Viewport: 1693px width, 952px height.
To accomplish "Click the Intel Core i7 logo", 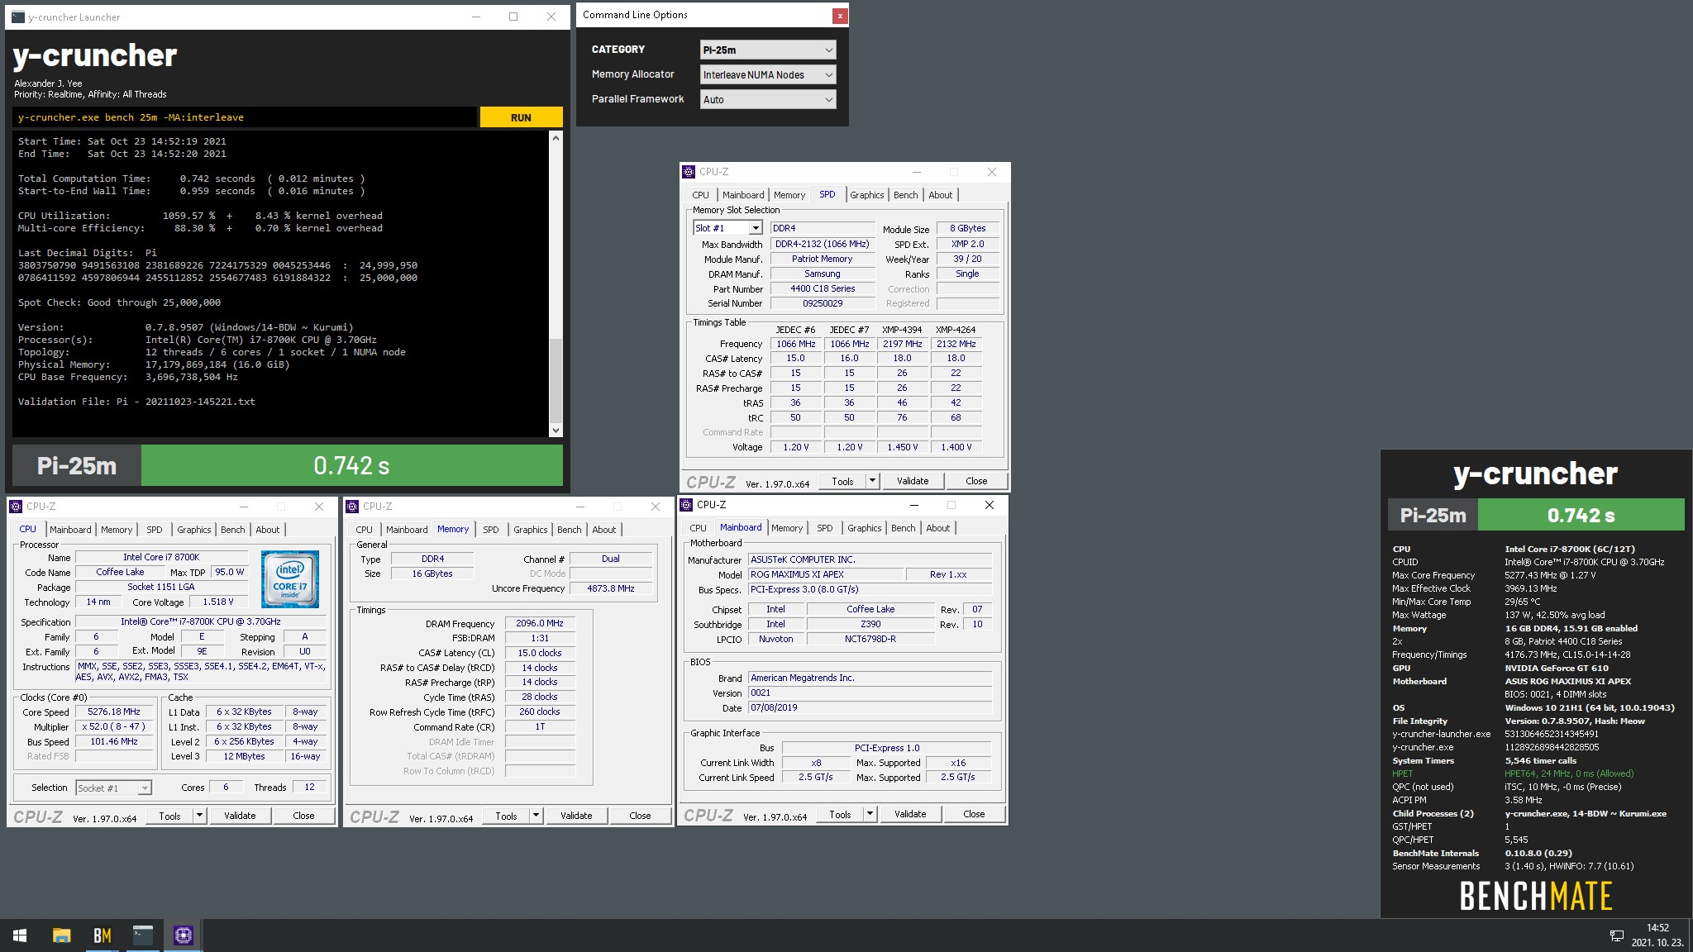I will click(289, 579).
